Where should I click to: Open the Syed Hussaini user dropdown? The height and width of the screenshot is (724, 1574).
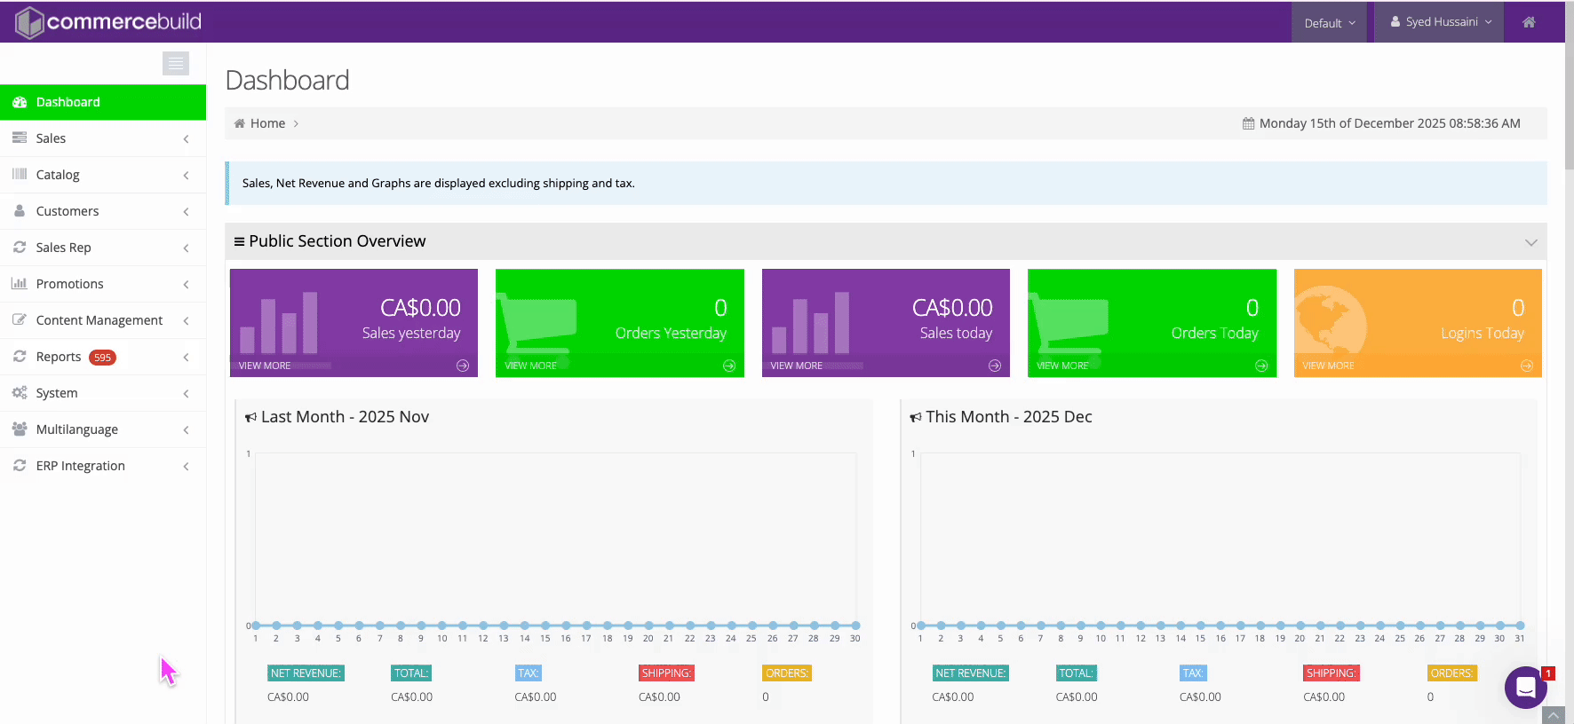point(1440,22)
